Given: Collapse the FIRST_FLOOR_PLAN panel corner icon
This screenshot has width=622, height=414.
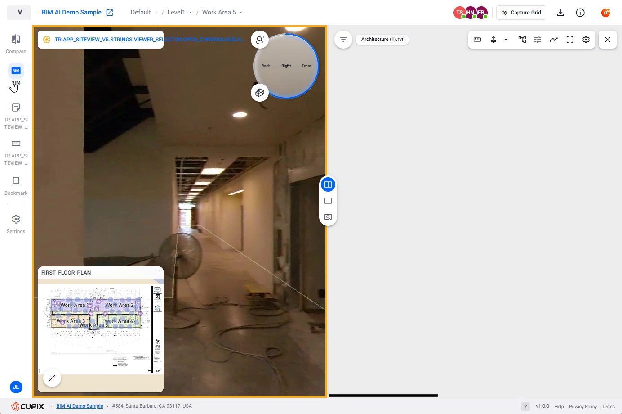Looking at the screenshot, I should coord(158,272).
